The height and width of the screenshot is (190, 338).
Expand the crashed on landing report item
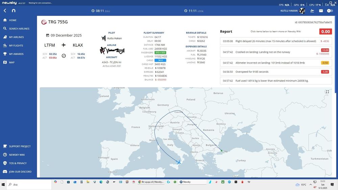(275, 52)
